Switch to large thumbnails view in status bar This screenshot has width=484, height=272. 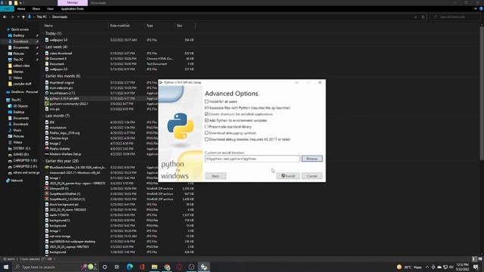click(x=480, y=259)
